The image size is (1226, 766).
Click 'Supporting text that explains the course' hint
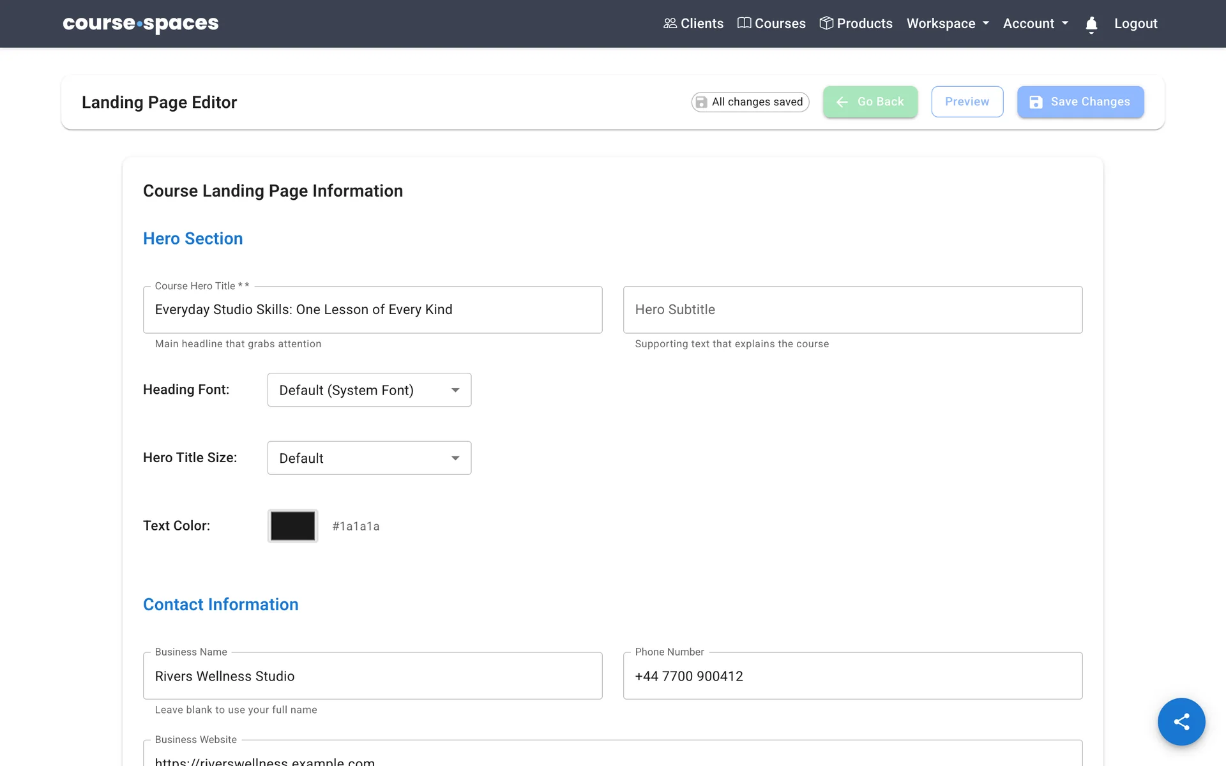[x=732, y=343]
